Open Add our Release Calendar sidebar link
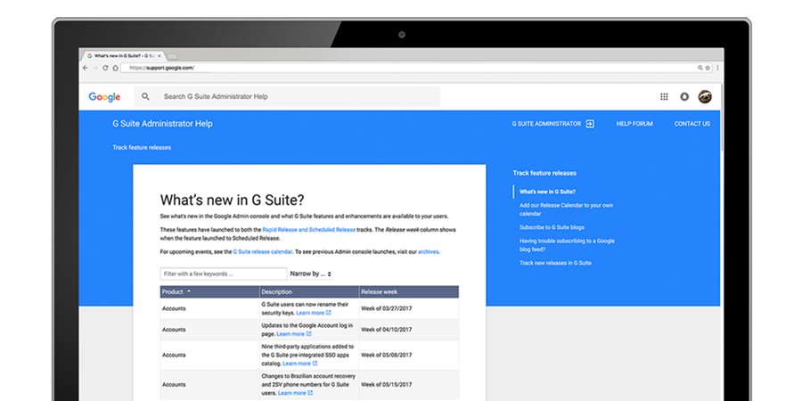Image resolution: width=802 pixels, height=401 pixels. [566, 209]
